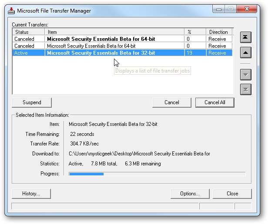Click the 304.7 KB/sec transfer rate
This screenshot has width=268, height=224.
(84, 144)
